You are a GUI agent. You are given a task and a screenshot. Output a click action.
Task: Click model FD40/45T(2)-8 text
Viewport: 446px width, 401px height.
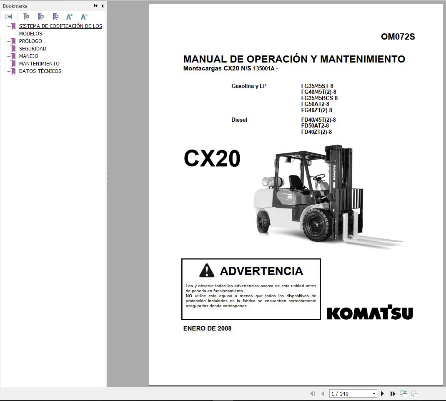pyautogui.click(x=318, y=120)
